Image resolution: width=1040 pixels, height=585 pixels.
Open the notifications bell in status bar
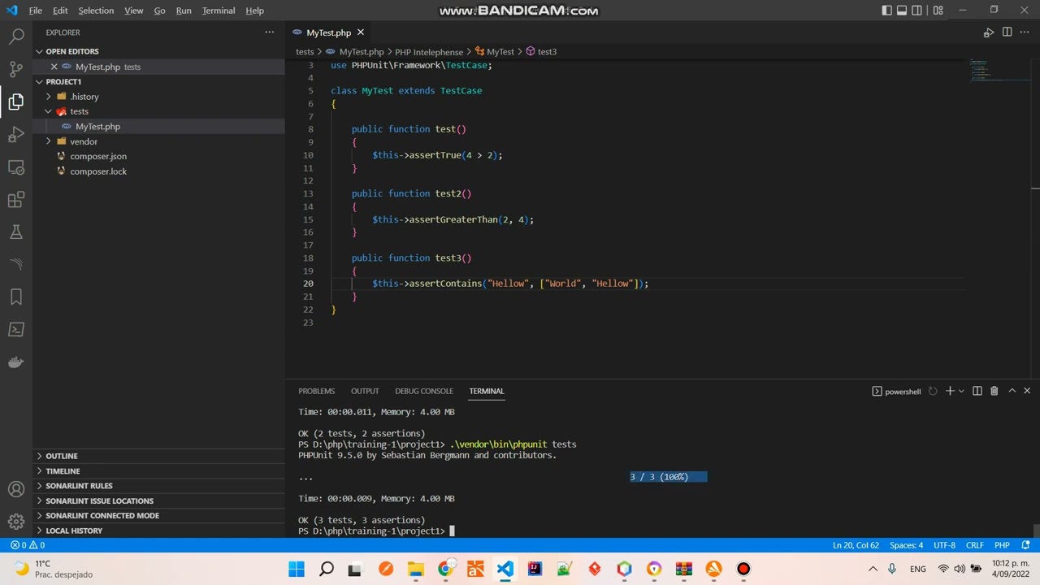[1027, 545]
